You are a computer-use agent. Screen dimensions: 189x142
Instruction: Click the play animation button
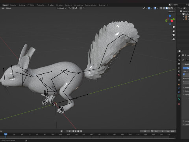click(x=76, y=131)
